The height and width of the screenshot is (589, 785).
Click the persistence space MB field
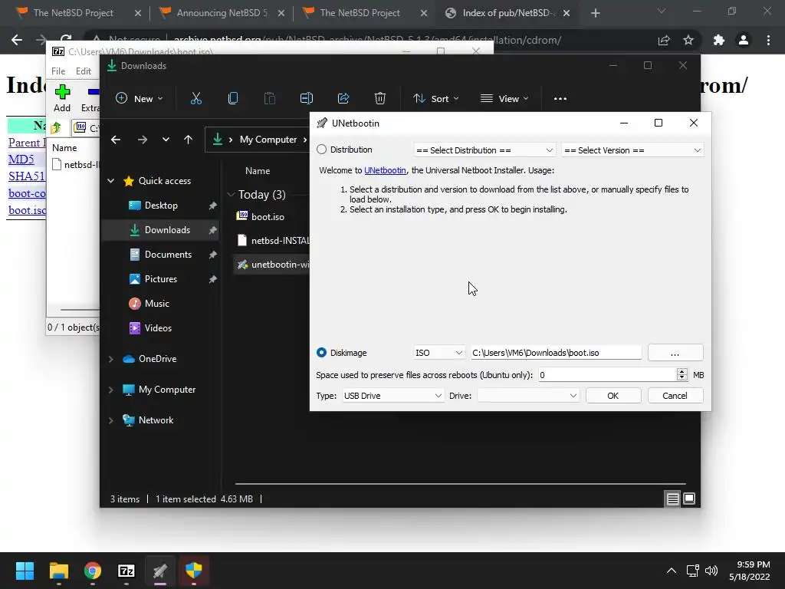tap(607, 374)
